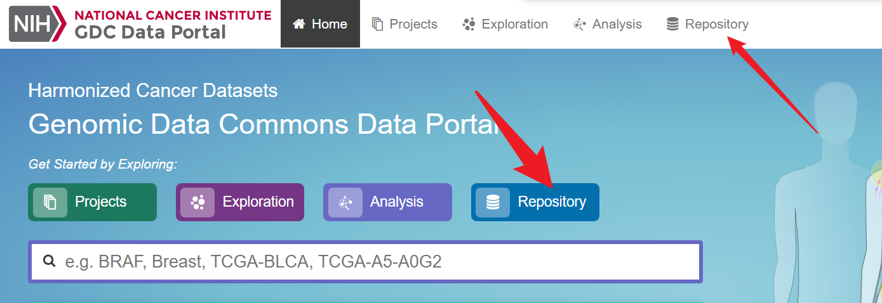882x303 pixels.
Task: Click the icon inside the green Projects button
Action: click(x=50, y=202)
